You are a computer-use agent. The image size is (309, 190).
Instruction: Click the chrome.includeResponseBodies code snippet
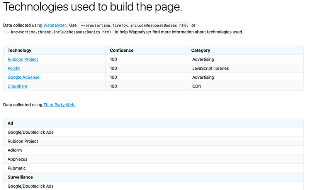(59, 32)
